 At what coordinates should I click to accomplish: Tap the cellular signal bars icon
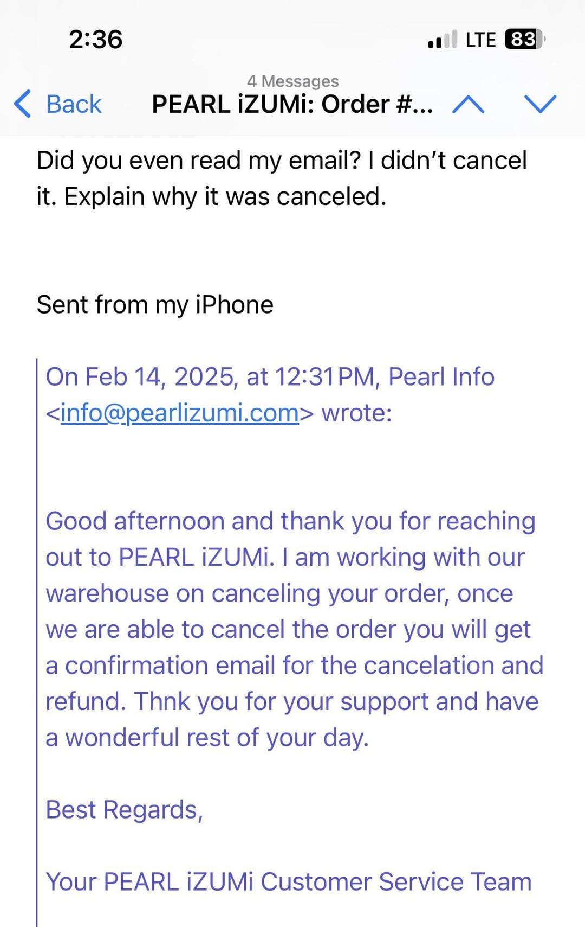tap(443, 40)
